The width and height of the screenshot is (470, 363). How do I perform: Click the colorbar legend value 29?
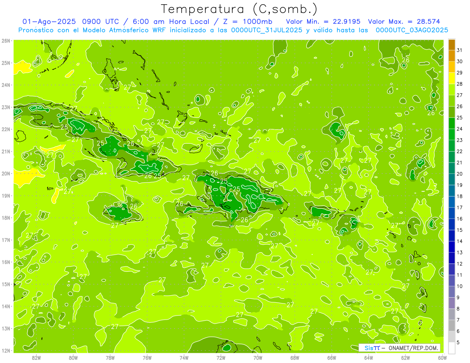460,72
